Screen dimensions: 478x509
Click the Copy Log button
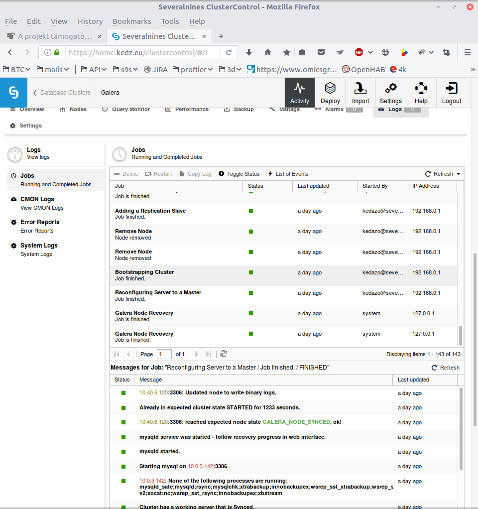[x=195, y=174]
